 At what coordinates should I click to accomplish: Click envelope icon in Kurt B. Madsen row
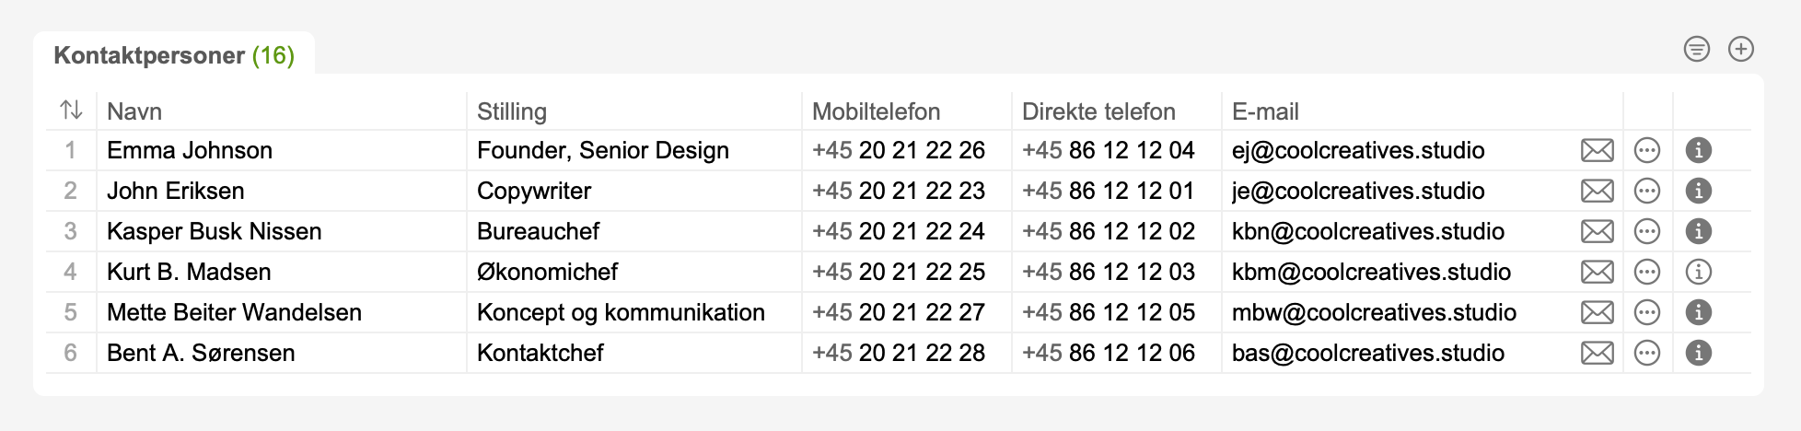[1597, 272]
